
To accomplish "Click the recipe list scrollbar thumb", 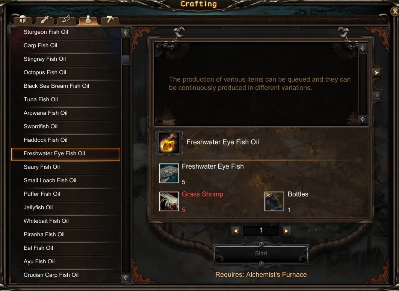I will coord(126,60).
